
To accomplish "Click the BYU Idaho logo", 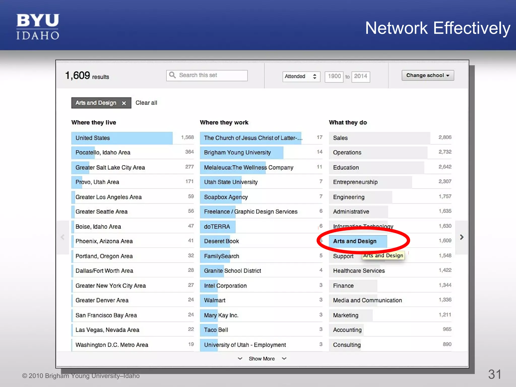I will (x=38, y=27).
